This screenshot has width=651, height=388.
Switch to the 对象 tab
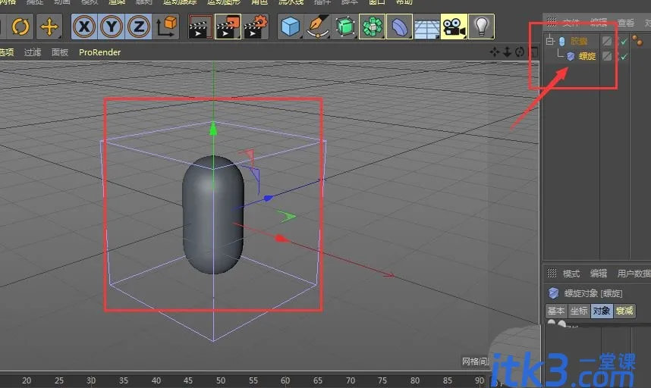tap(601, 311)
